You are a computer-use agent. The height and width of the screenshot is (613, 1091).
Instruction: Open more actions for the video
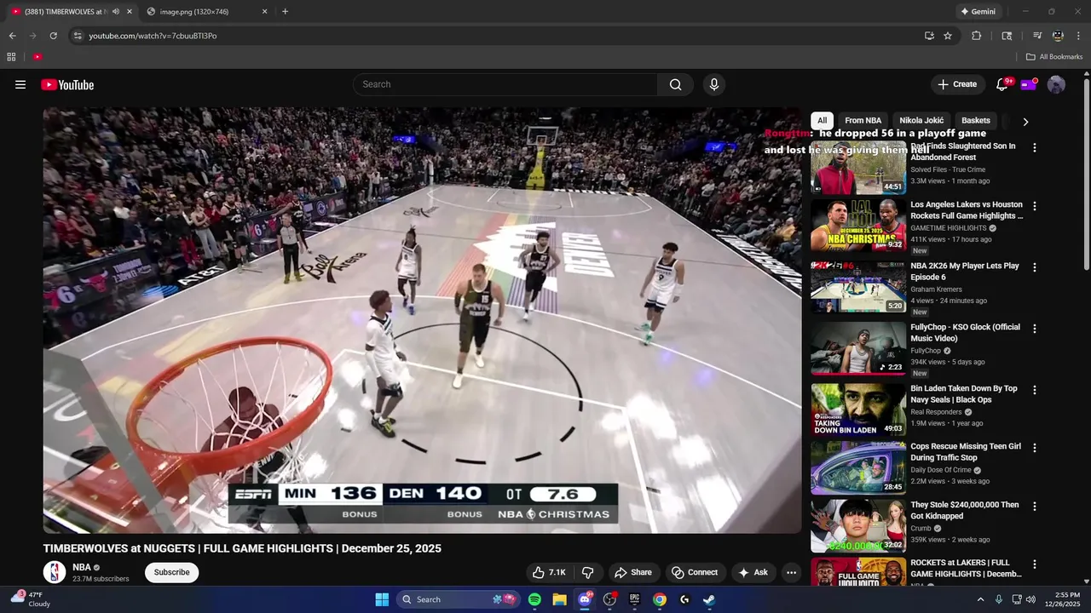[x=791, y=572]
